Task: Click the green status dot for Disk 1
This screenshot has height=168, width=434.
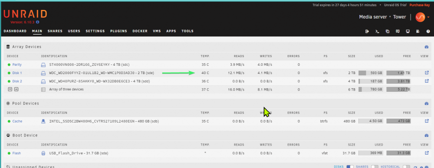Action: (x=9, y=73)
